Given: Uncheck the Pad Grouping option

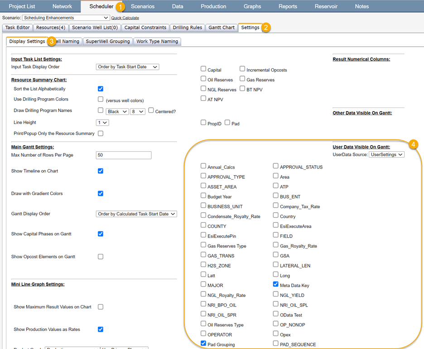Looking at the screenshot, I should 203,344.
